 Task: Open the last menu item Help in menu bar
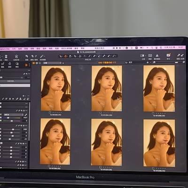click(x=83, y=48)
